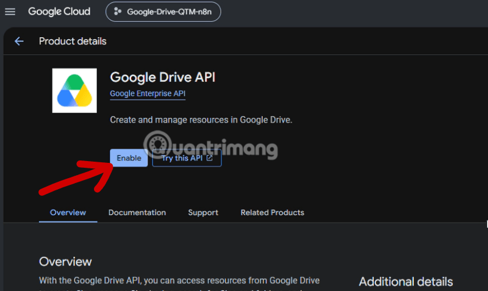Screen dimensions: 488x291
Task: Go back with the arrow icon
Action: (x=19, y=41)
